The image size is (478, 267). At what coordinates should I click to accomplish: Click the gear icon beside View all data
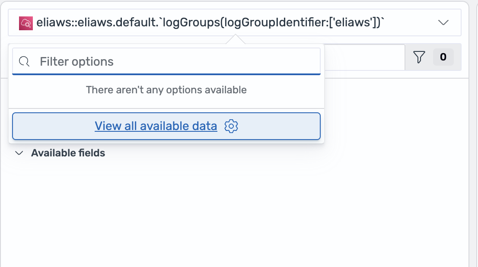click(232, 126)
